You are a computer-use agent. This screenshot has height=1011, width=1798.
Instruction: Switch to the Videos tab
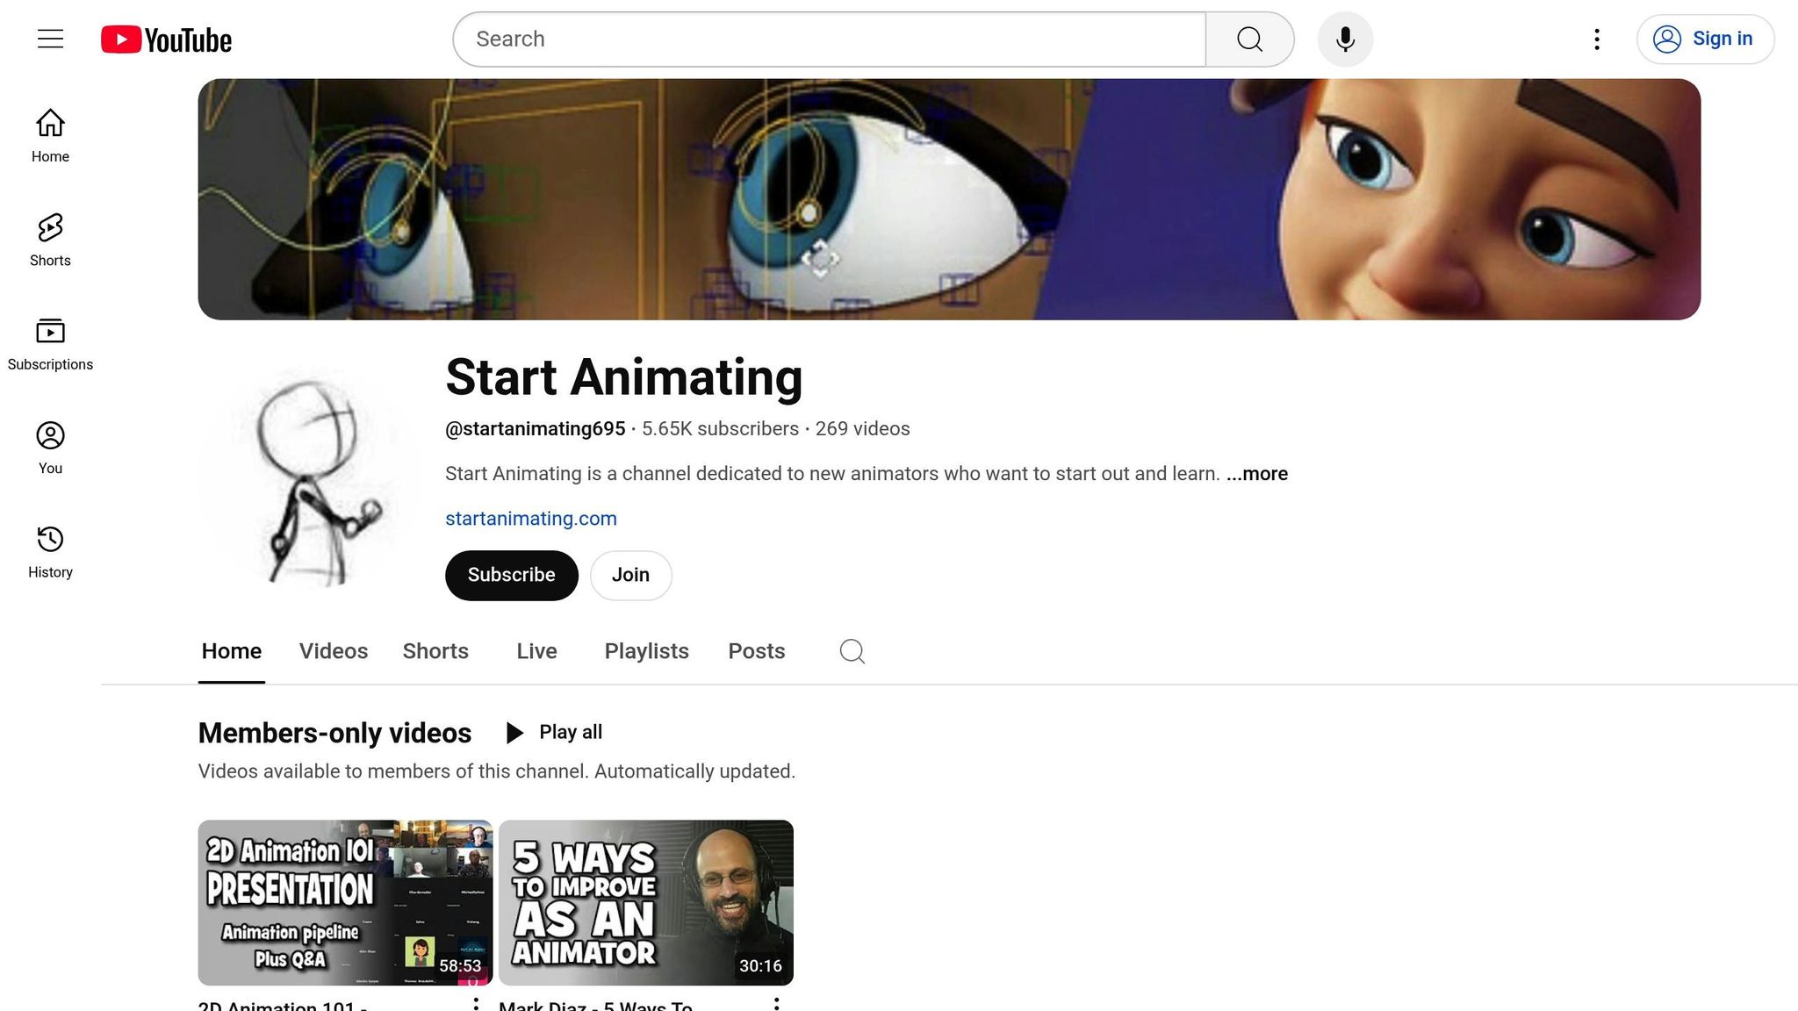pos(333,651)
